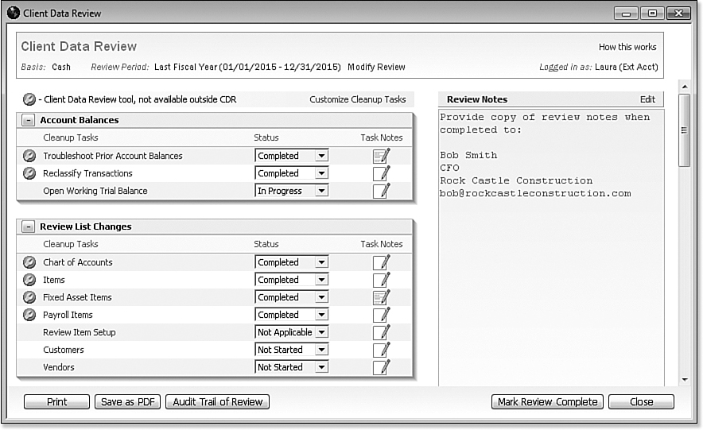Image resolution: width=703 pixels, height=430 pixels.
Task: Open task notes for Review Item Setup
Action: point(382,332)
